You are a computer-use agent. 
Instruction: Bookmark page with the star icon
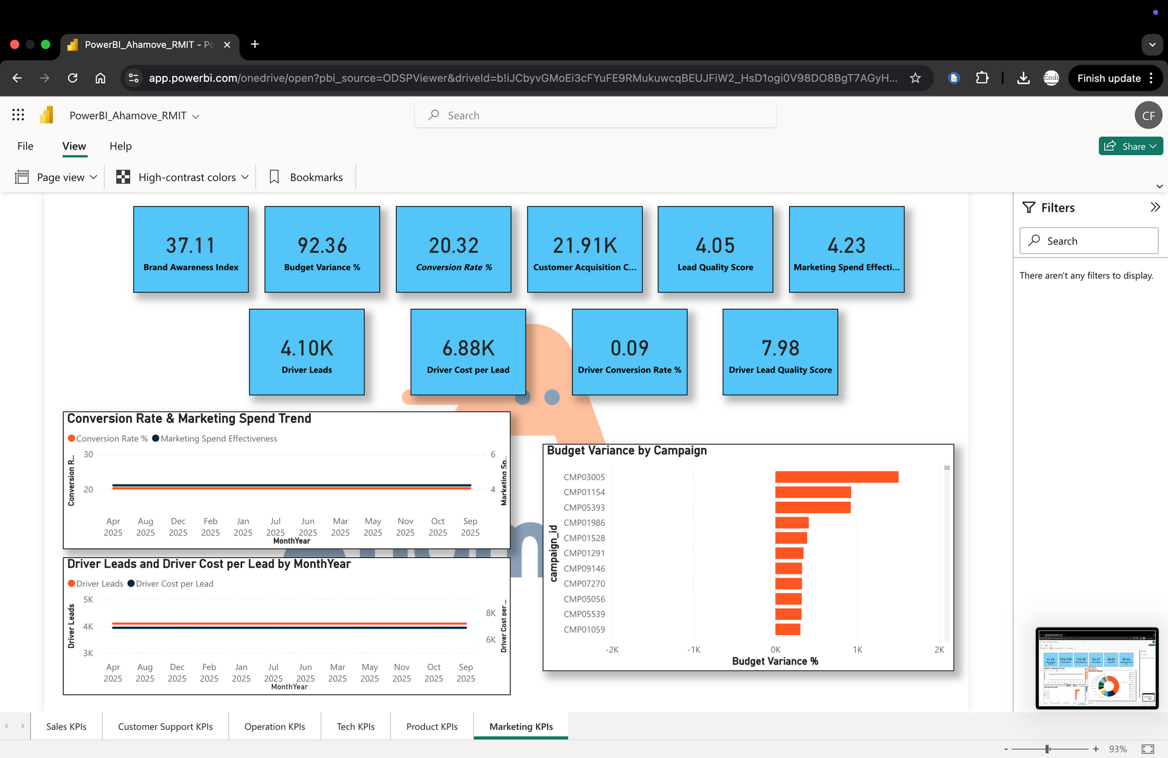(915, 78)
